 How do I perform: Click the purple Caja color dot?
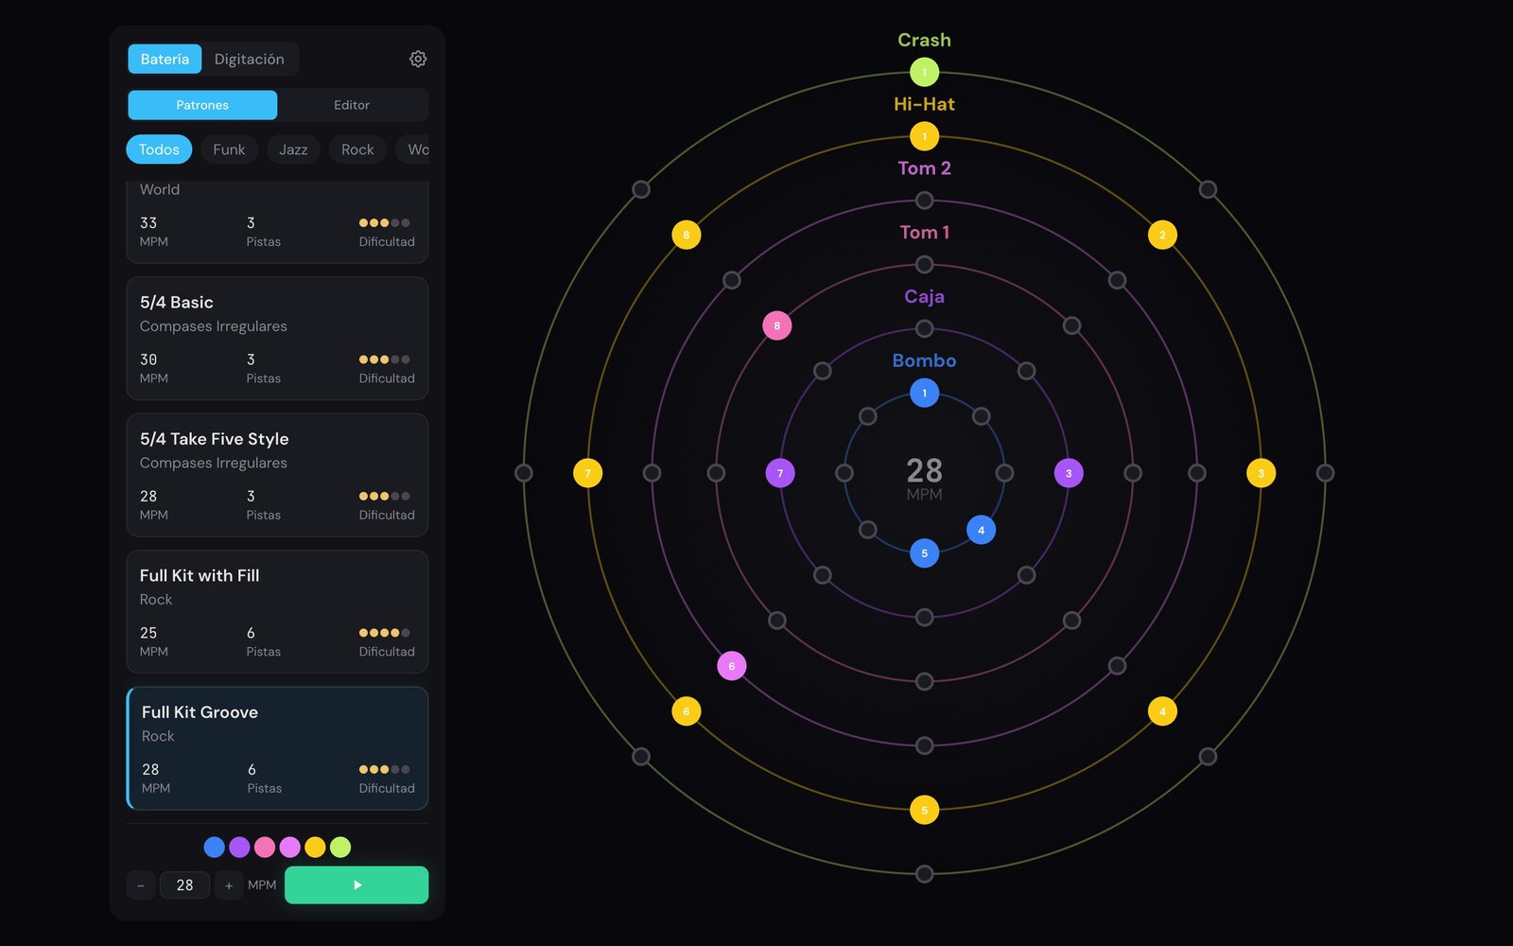[239, 847]
